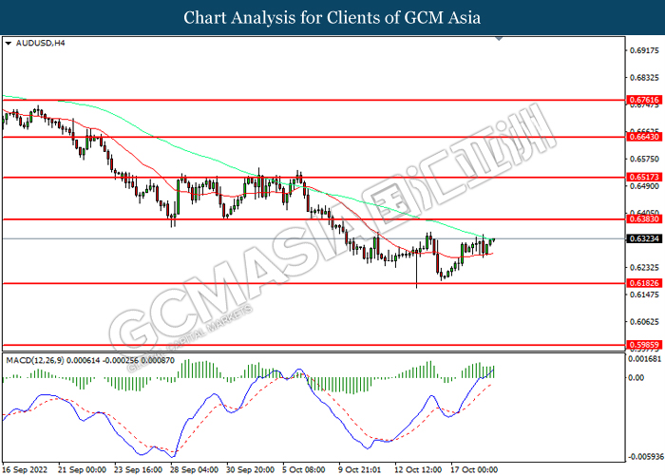Click the 16 Sep 2022 date label

tap(27, 469)
